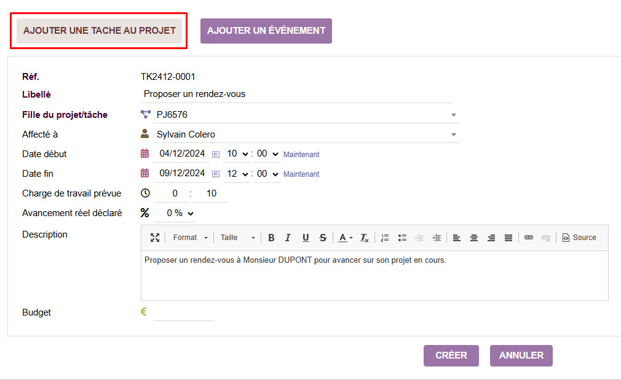The image size is (621, 380).
Task: Open the Taille font size dropdown
Action: [x=238, y=238]
